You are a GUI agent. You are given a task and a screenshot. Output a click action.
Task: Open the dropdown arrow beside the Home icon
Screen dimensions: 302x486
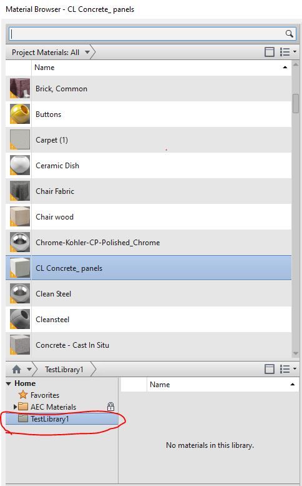pyautogui.click(x=29, y=369)
